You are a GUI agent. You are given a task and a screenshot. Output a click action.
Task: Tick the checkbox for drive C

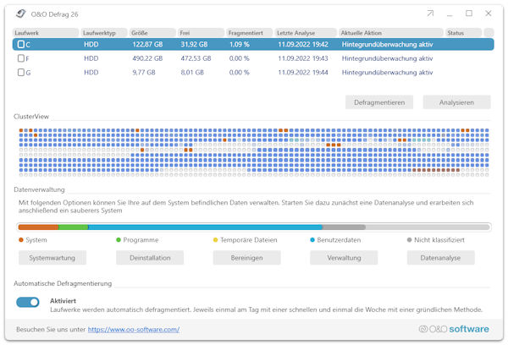point(20,44)
